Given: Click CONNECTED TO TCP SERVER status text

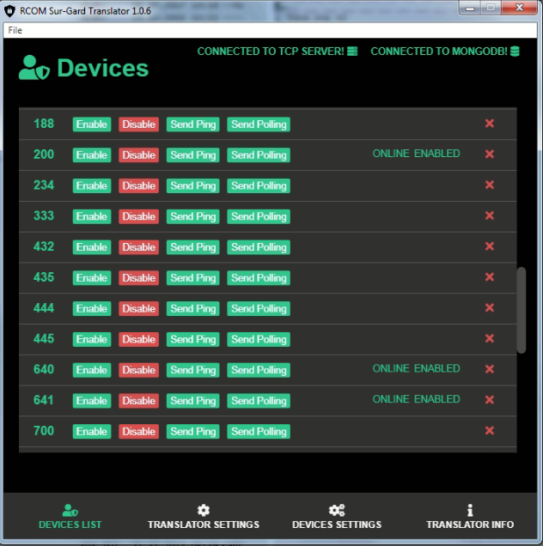Looking at the screenshot, I should tap(271, 52).
